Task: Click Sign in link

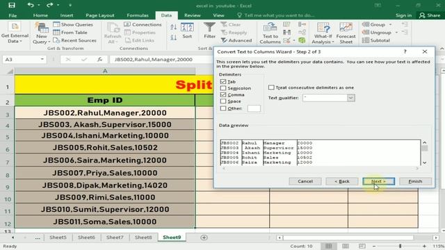Action: (403, 15)
